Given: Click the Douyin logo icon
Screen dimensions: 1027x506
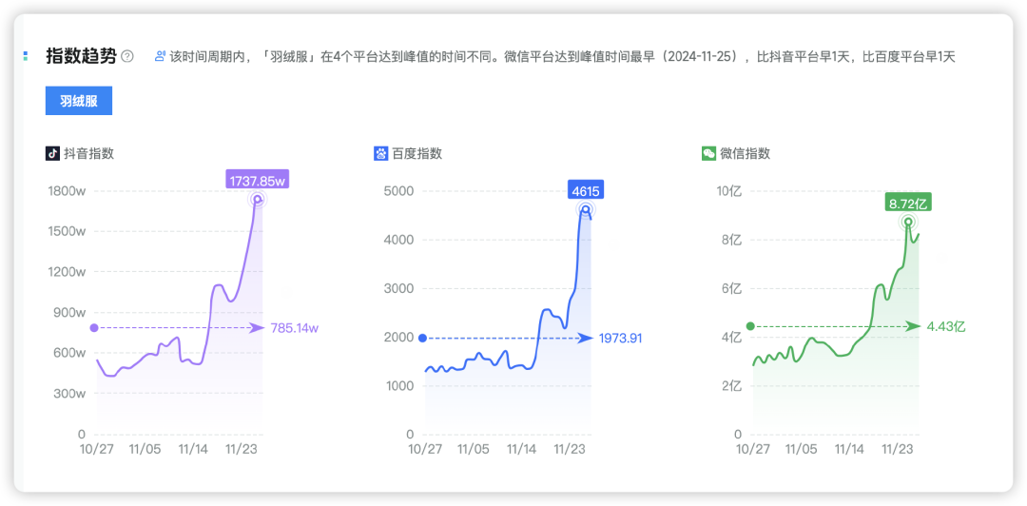Looking at the screenshot, I should (x=52, y=153).
